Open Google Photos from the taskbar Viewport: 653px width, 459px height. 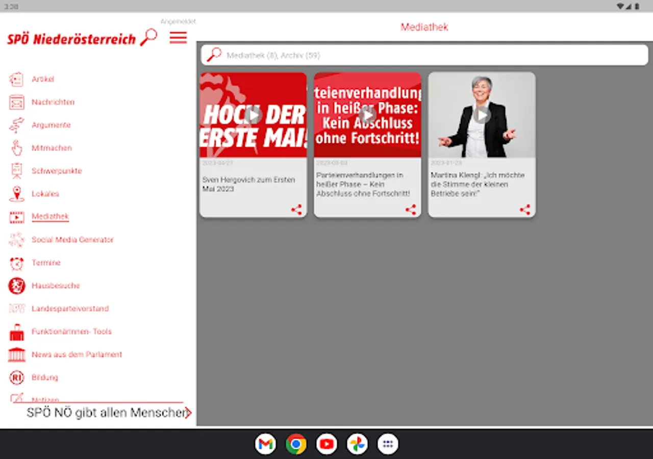pyautogui.click(x=357, y=444)
